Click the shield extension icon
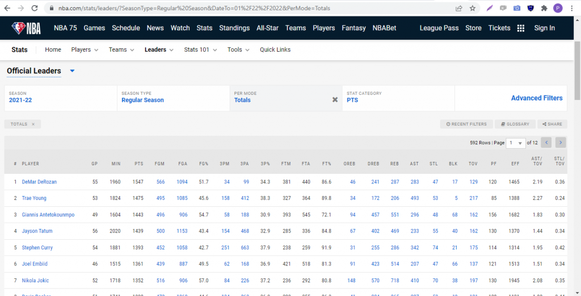 tap(531, 8)
